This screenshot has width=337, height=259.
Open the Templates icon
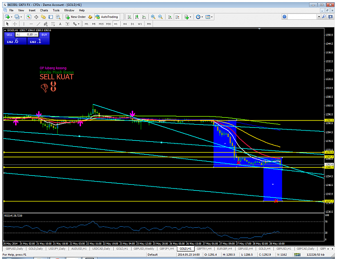208,17
